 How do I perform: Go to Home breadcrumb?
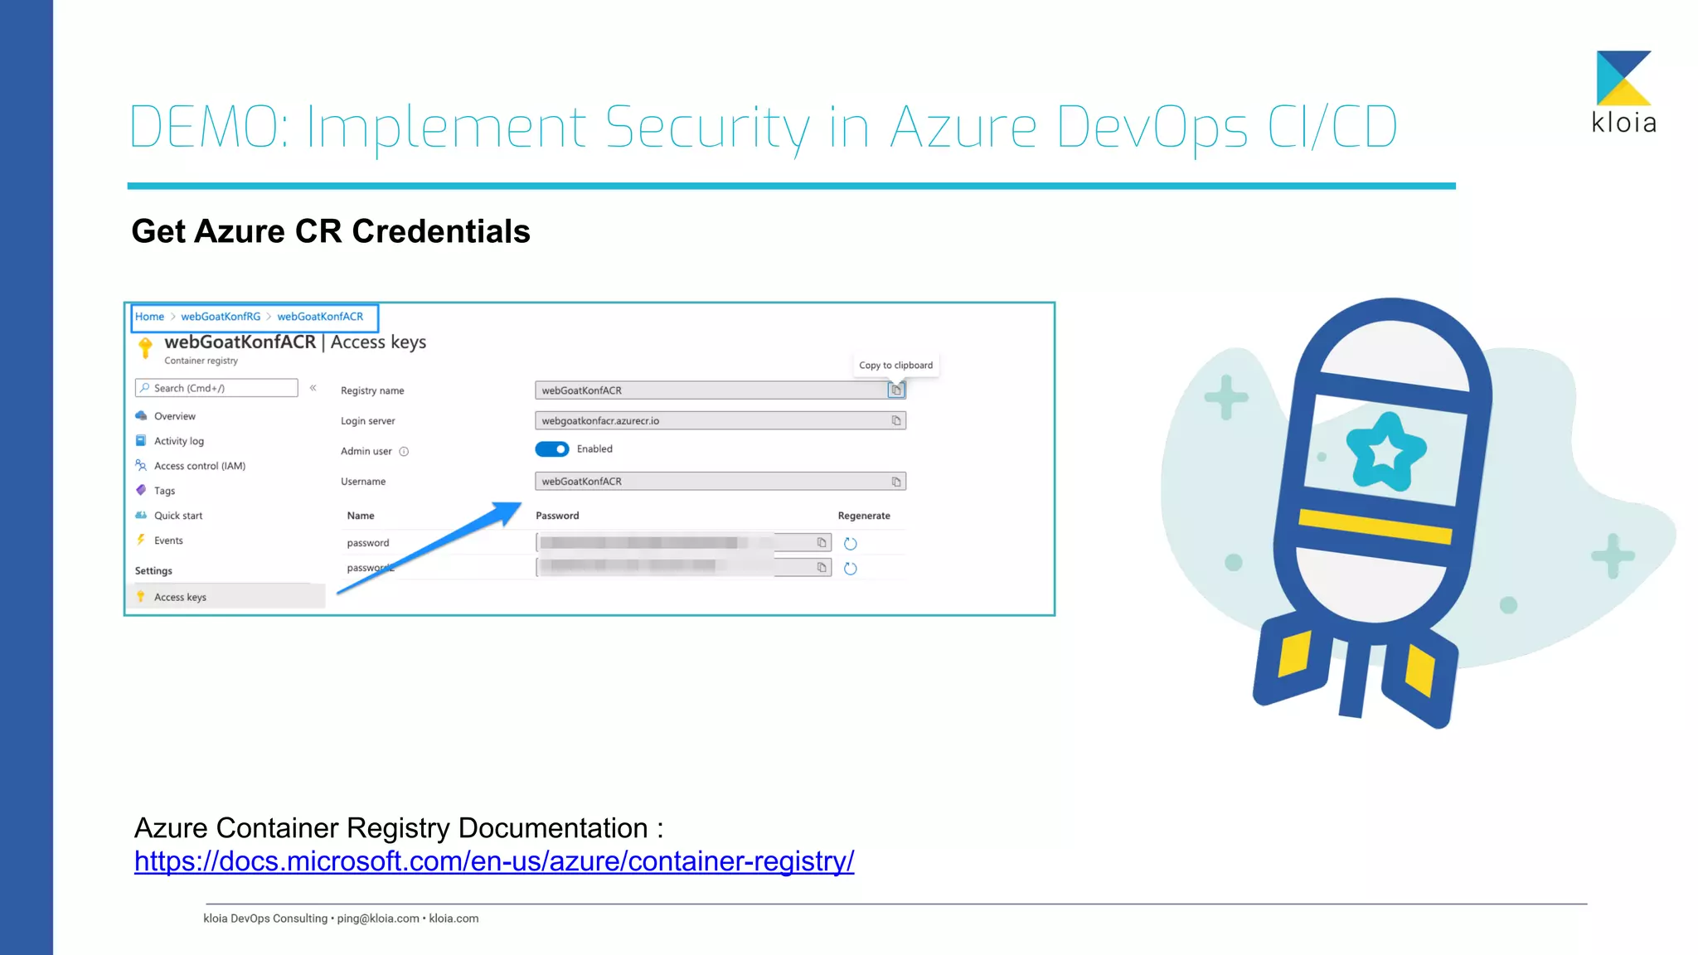click(x=149, y=317)
